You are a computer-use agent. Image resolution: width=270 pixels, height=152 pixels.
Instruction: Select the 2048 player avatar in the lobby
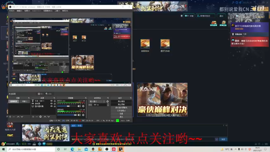coord(165,44)
